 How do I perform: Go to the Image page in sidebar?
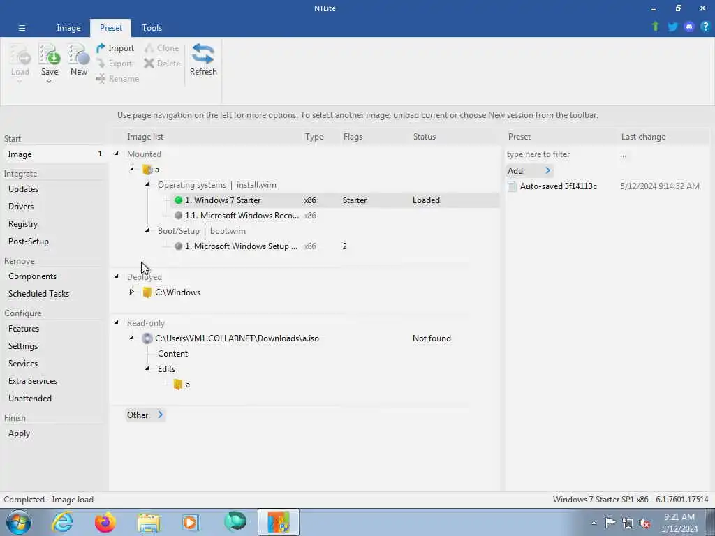54,154
